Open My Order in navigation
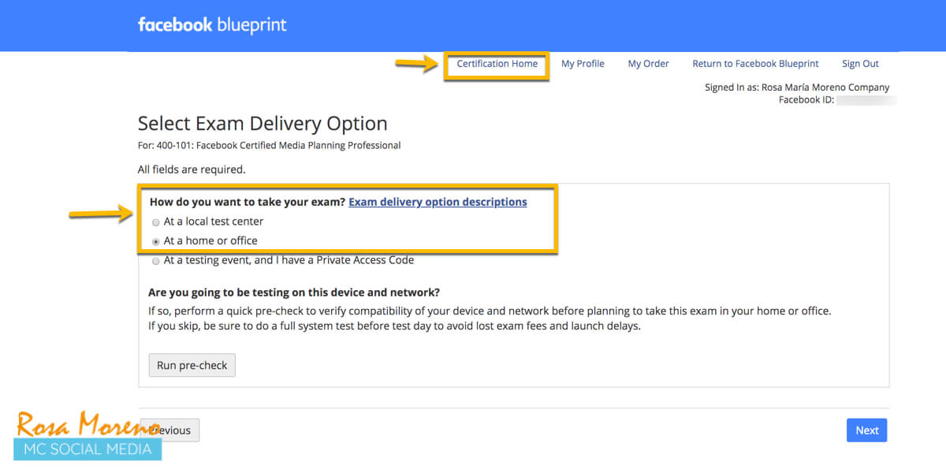This screenshot has width=946, height=473. click(648, 64)
